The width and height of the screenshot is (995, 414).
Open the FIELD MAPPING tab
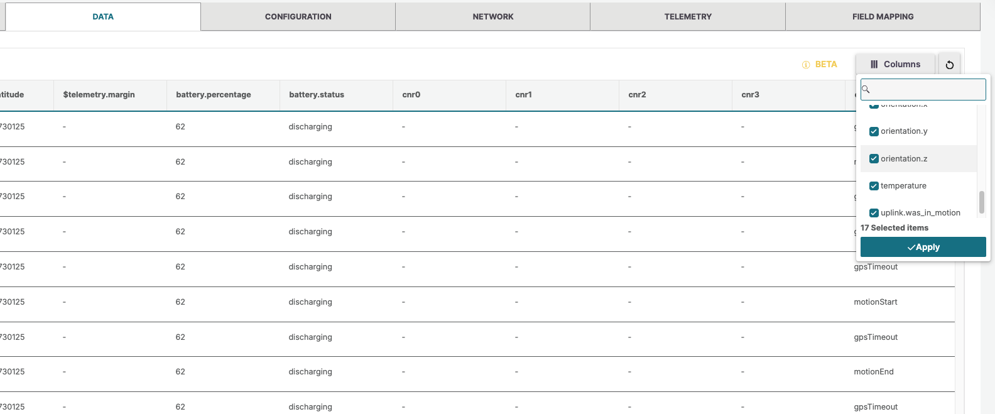point(883,17)
